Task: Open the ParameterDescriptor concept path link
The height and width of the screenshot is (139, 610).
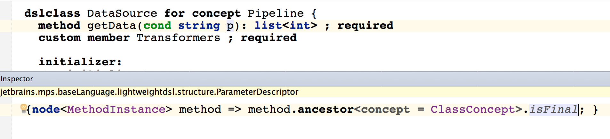Action: pyautogui.click(x=149, y=92)
